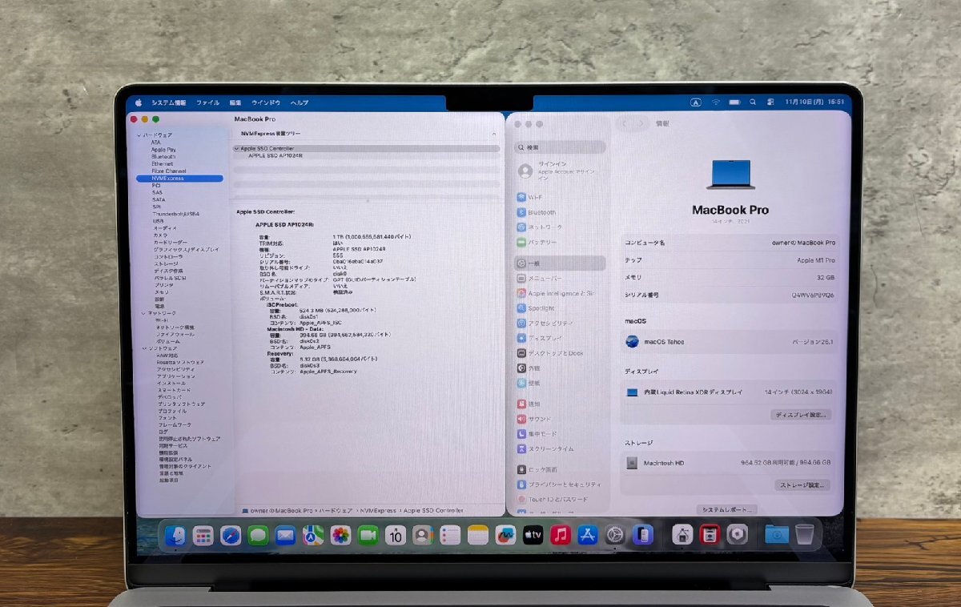
Task: Open Spotlight search in menu bar
Action: tap(753, 103)
